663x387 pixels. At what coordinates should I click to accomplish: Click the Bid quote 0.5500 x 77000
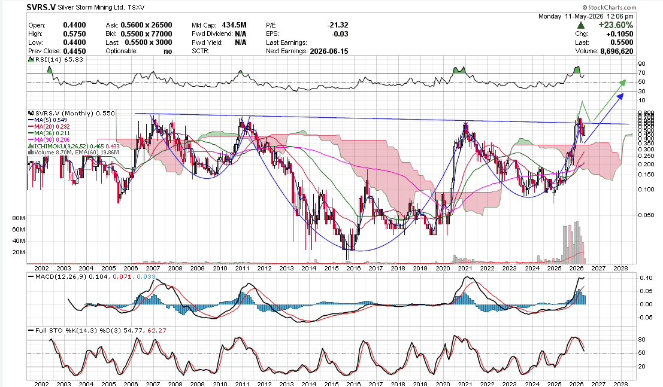point(146,34)
